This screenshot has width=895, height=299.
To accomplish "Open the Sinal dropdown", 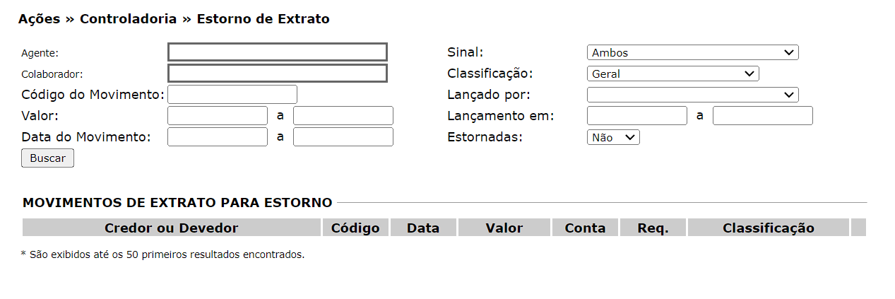I will coord(692,52).
